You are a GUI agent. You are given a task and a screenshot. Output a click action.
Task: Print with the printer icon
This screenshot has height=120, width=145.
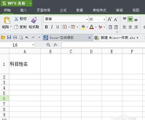[15, 38]
